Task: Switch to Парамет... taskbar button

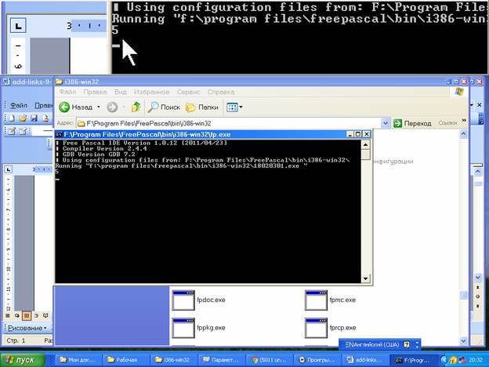Action: (x=222, y=360)
